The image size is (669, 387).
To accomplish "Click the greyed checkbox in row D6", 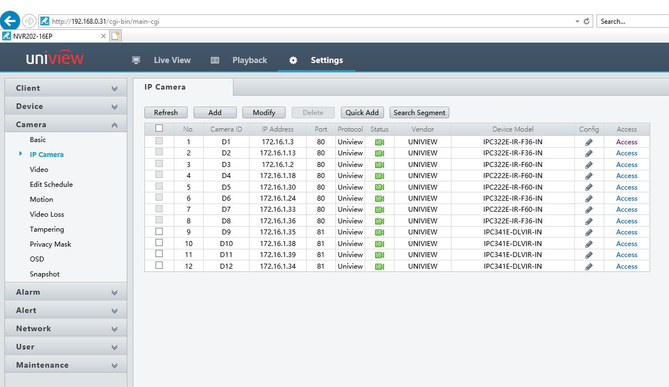I will click(159, 197).
